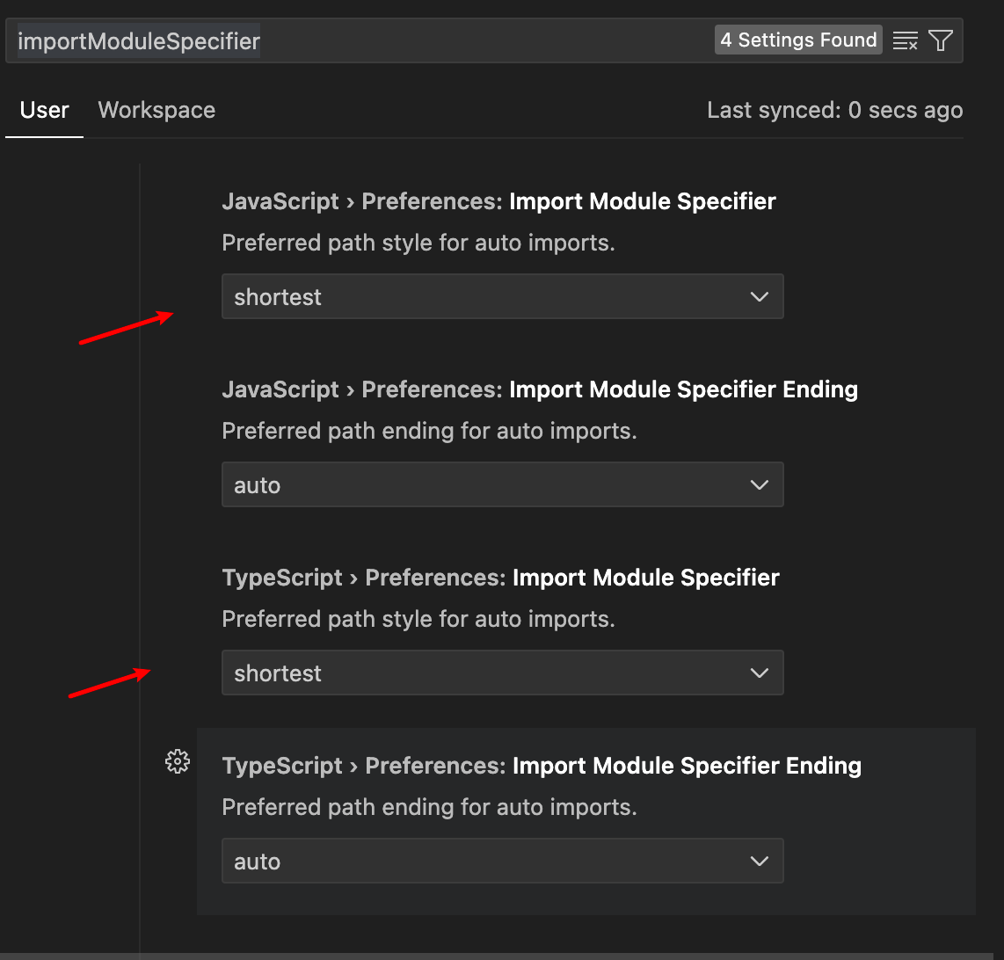Click the Clear Settings Search Input icon
This screenshot has height=960, width=1004.
[x=905, y=40]
